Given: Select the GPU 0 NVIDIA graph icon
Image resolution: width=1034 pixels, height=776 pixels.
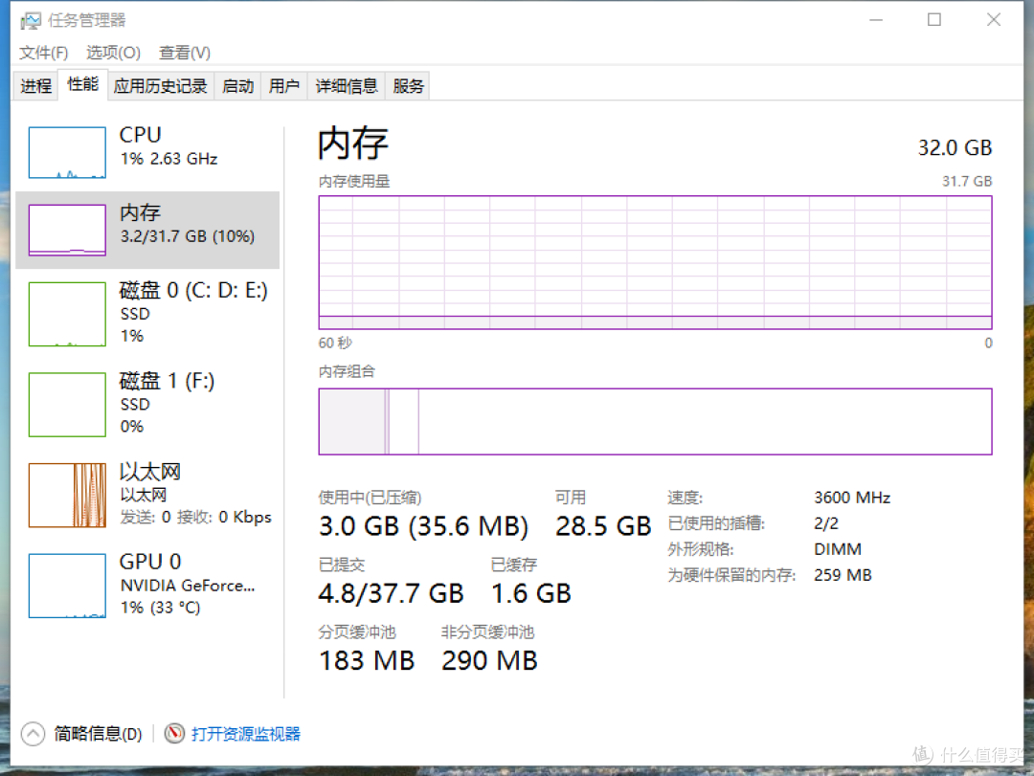Looking at the screenshot, I should click(x=67, y=585).
